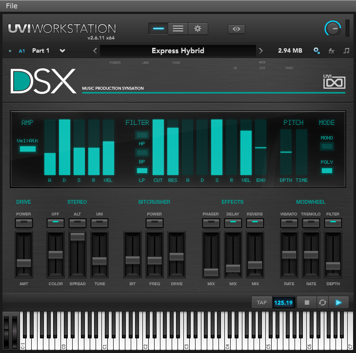Open part settings blue gears icon

316,51
